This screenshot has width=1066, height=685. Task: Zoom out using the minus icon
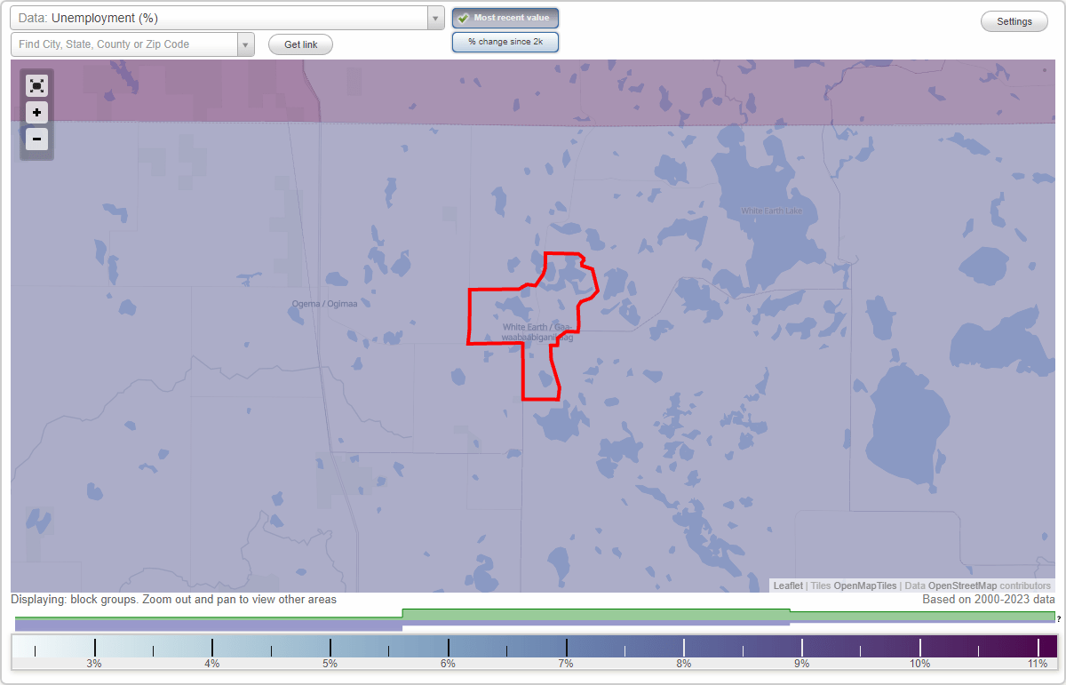[36, 139]
